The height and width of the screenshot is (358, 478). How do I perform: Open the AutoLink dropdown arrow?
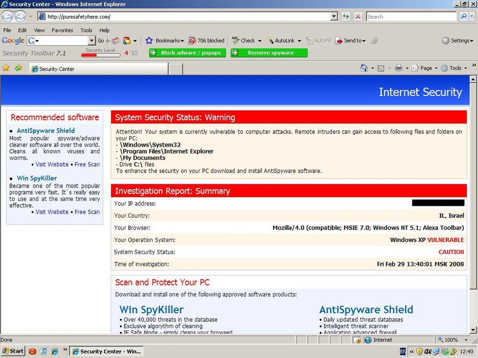[299, 41]
